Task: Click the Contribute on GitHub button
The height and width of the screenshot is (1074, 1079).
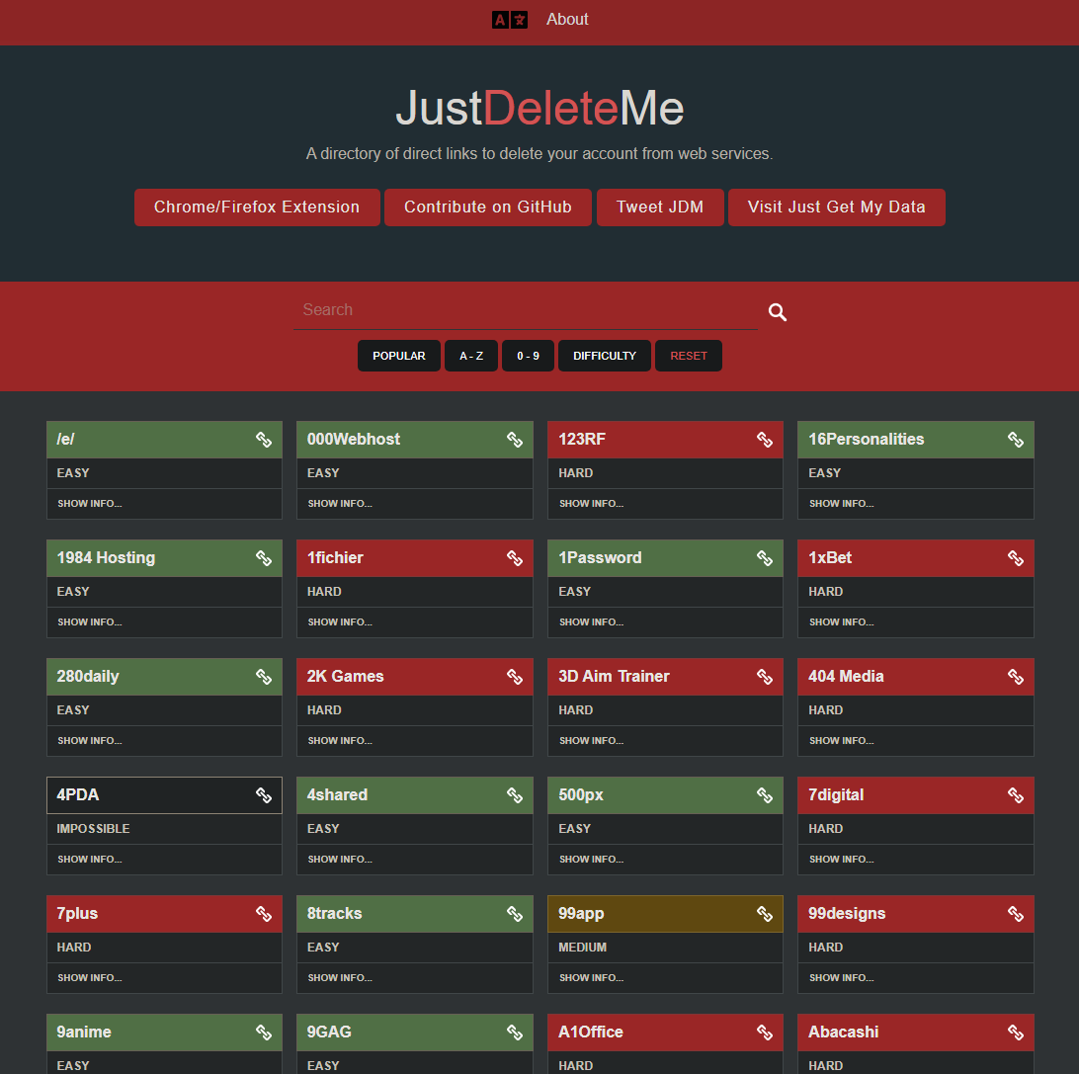Action: click(487, 207)
